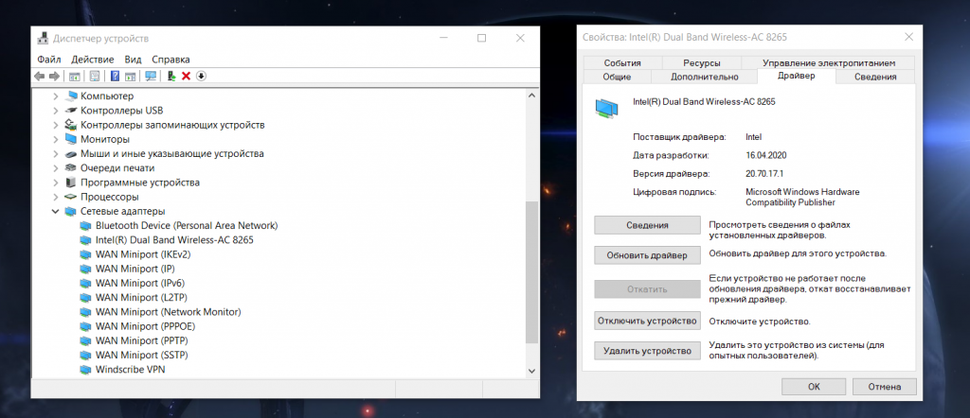Image resolution: width=970 pixels, height=418 pixels.
Task: Click the Mice and pointing devices icon
Action: [x=70, y=154]
